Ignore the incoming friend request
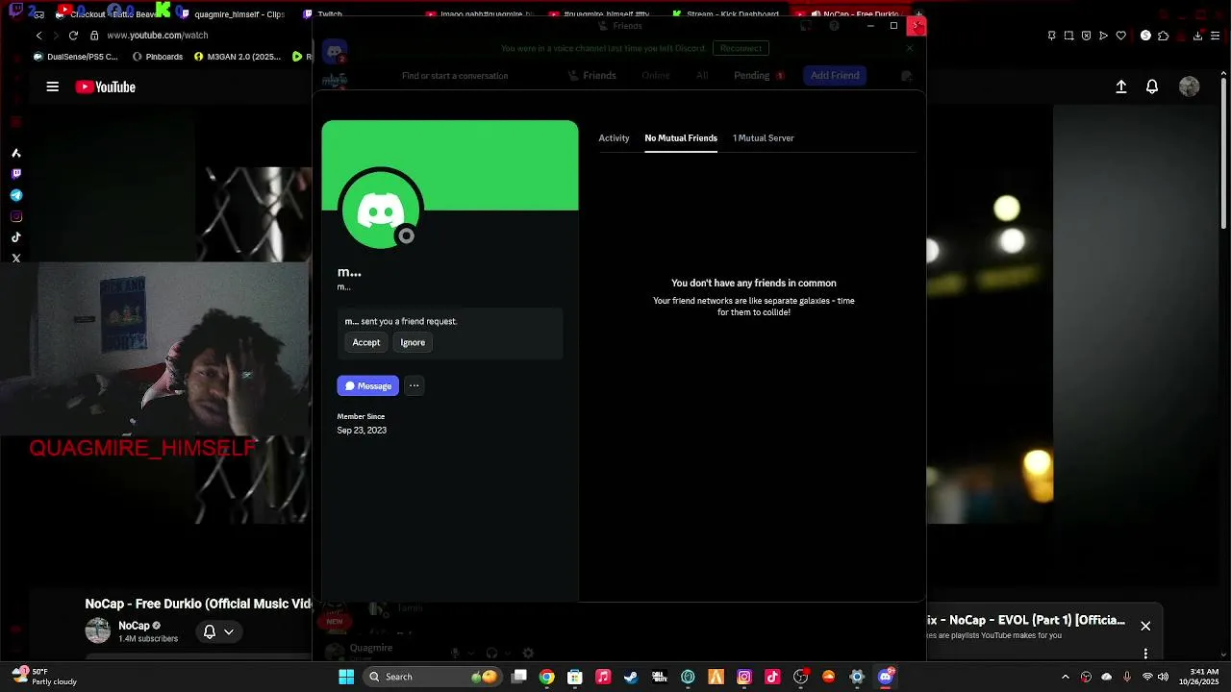The width and height of the screenshot is (1231, 692). 413,342
